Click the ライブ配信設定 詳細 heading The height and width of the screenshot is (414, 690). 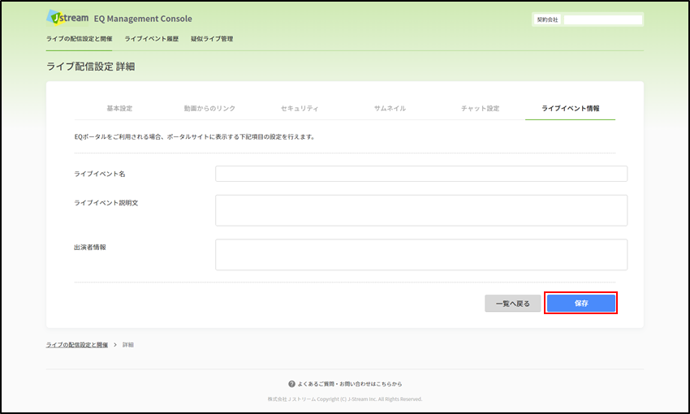[91, 67]
